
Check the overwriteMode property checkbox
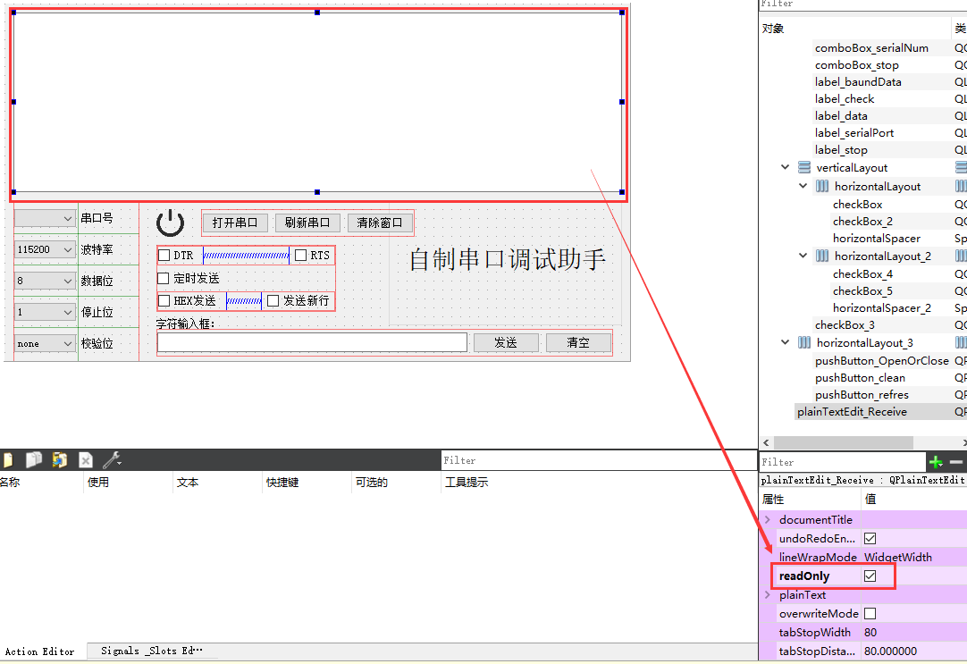coord(870,613)
